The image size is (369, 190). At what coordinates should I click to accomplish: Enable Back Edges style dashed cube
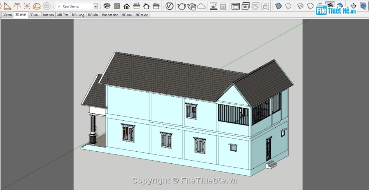click(x=289, y=6)
